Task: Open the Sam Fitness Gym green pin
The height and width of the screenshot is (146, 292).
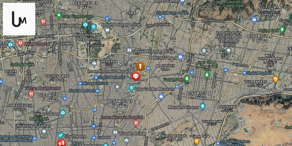Action: point(59,16)
